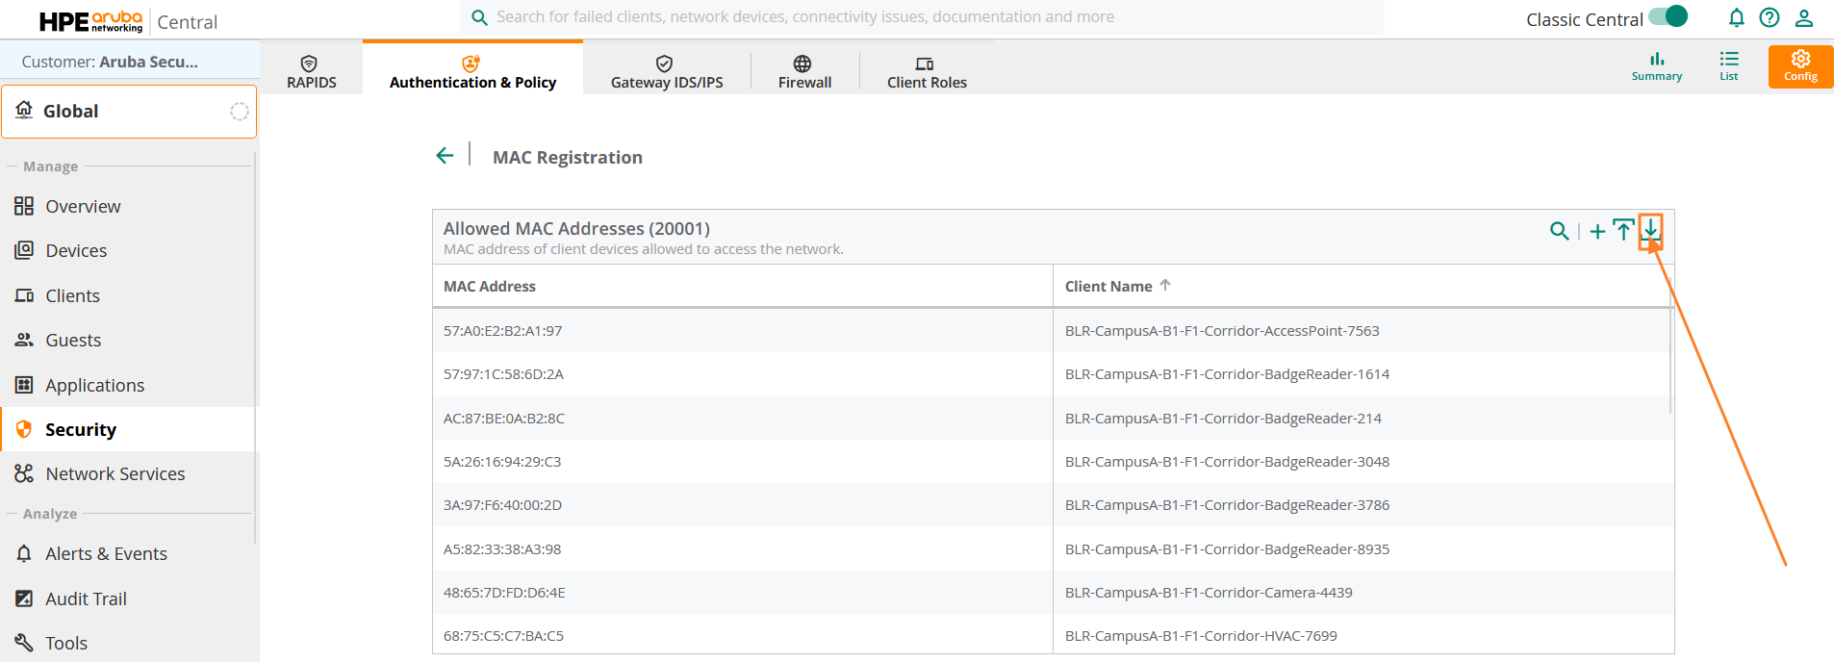This screenshot has width=1834, height=662.
Task: Open Alerts & Events in the sidebar
Action: 129,553
